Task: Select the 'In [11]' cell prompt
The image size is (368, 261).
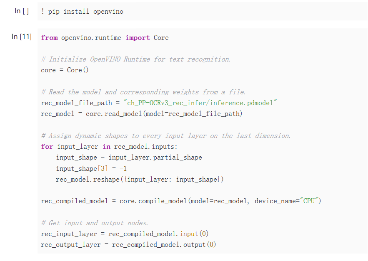Action: [x=22, y=37]
